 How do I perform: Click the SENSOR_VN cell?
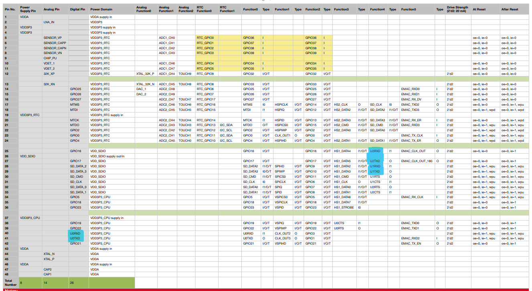point(55,53)
